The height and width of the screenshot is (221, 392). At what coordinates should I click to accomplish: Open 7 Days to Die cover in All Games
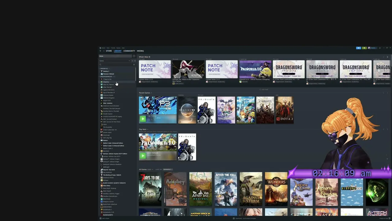(150, 189)
